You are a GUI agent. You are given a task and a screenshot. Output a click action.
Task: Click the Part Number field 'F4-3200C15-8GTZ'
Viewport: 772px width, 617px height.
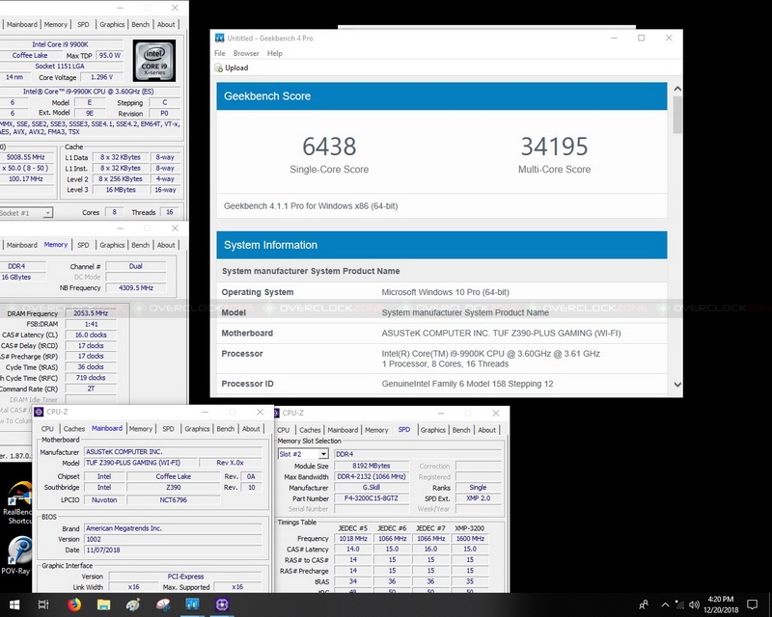click(x=372, y=498)
